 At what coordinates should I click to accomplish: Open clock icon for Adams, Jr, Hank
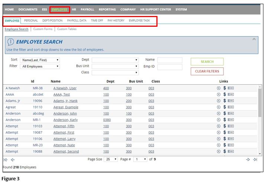pos(218,101)
